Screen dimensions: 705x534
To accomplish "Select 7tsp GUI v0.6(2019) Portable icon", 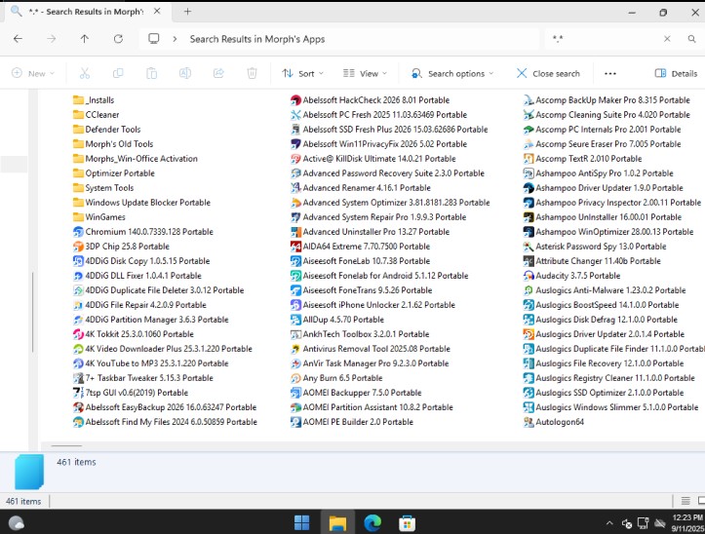I will tap(78, 393).
